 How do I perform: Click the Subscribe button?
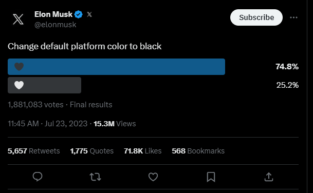tap(256, 17)
